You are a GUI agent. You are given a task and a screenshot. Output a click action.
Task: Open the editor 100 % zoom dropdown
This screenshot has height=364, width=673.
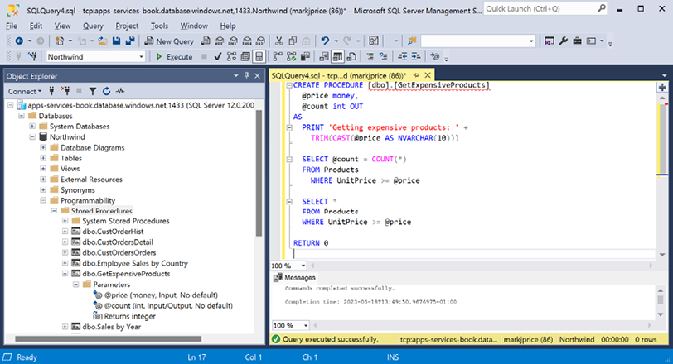(303, 266)
